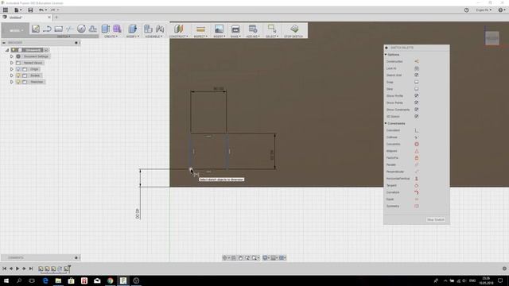The image size is (509, 286).
Task: Click the Save icon in top bar
Action: 30,10
